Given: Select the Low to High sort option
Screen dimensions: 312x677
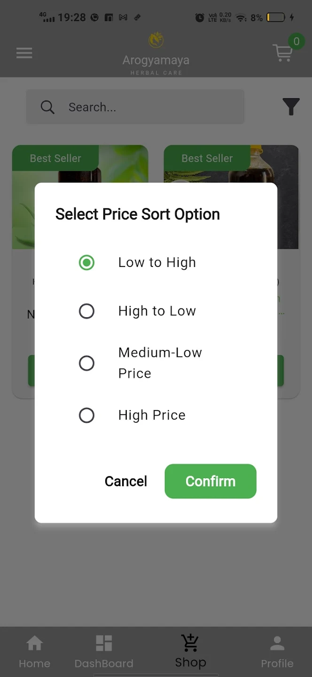Looking at the screenshot, I should click(x=86, y=262).
